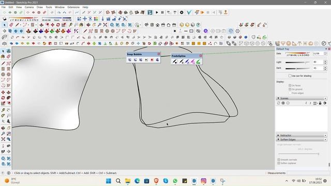Open the scene view options dropdown in Scenes panel

[x=315, y=103]
